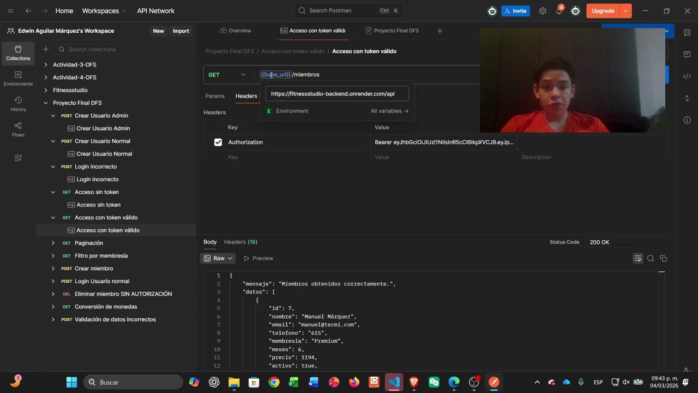The width and height of the screenshot is (698, 393).
Task: Click Proyecto Final DFS in the breadcrumb
Action: (230, 51)
